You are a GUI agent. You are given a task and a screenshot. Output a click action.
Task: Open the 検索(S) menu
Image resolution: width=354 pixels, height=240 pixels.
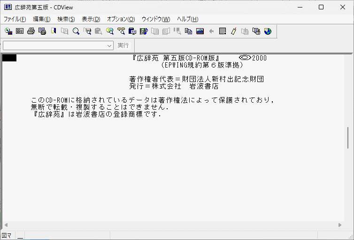tap(66, 19)
